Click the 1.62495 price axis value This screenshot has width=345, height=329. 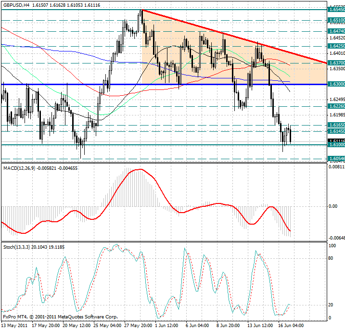337,100
